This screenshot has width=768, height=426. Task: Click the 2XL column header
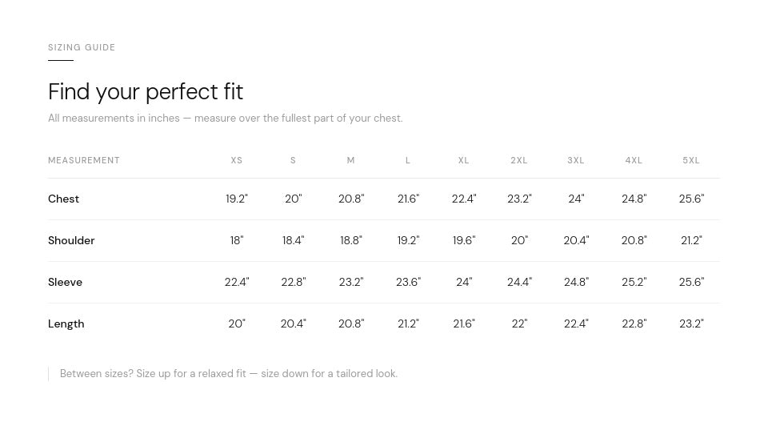point(519,160)
